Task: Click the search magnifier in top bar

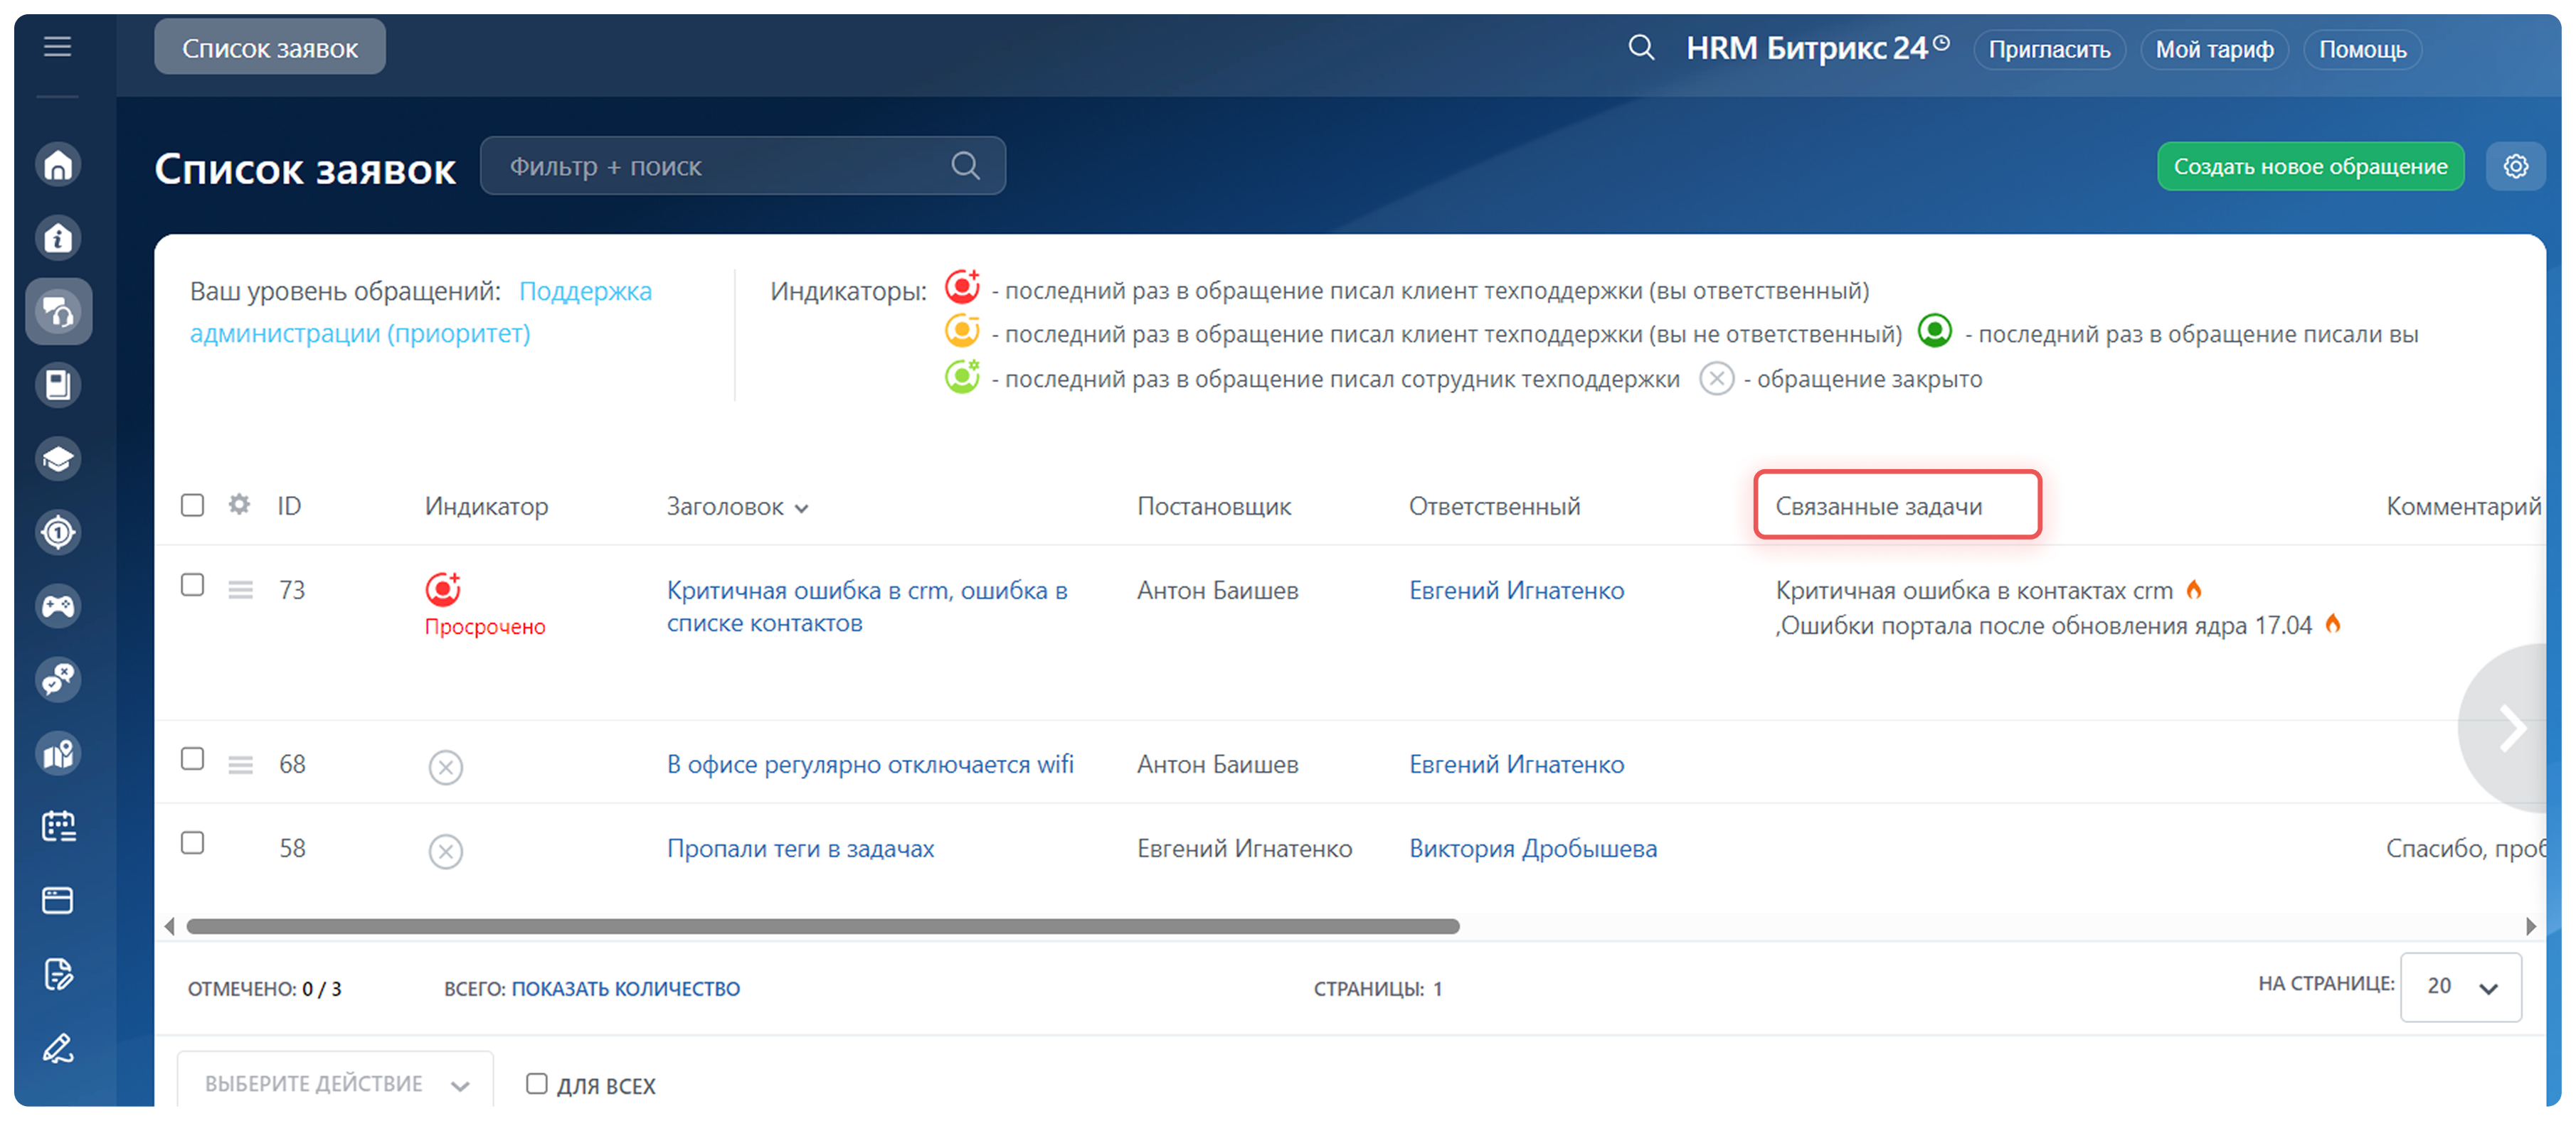Action: click(x=1641, y=48)
